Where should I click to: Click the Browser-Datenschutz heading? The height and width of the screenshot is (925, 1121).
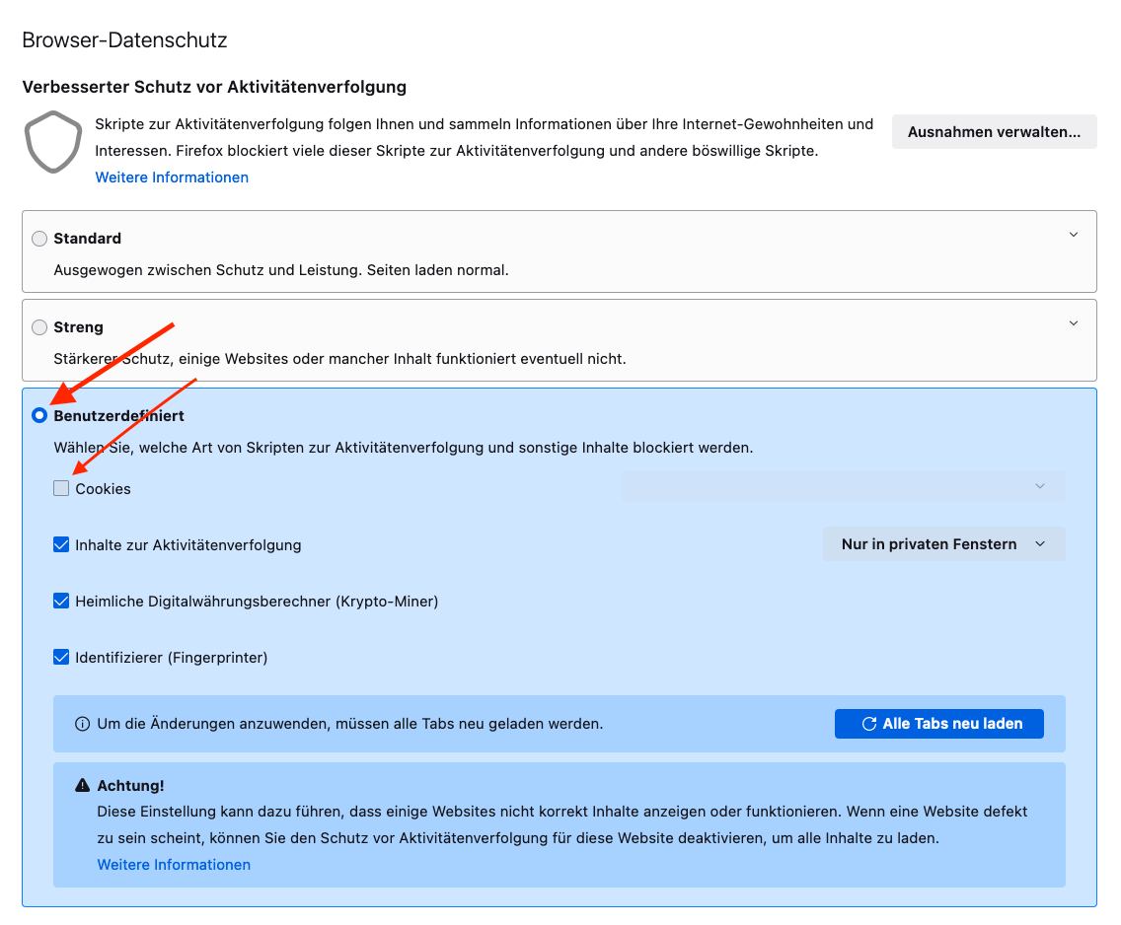click(x=124, y=40)
